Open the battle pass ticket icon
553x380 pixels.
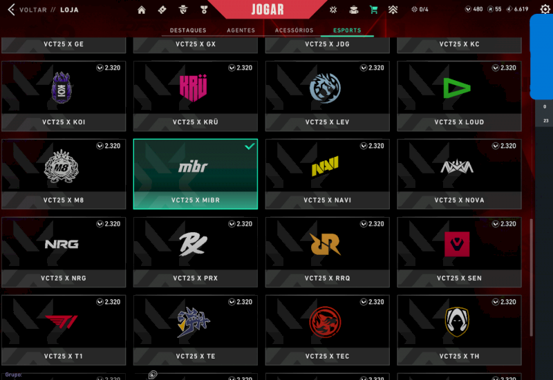[x=162, y=10]
